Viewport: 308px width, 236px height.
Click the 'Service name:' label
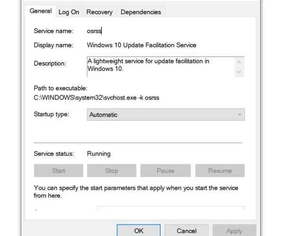[x=53, y=31]
